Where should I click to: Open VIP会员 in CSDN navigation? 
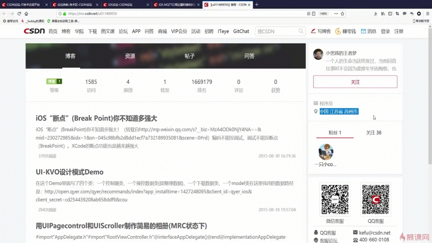pyautogui.click(x=179, y=32)
